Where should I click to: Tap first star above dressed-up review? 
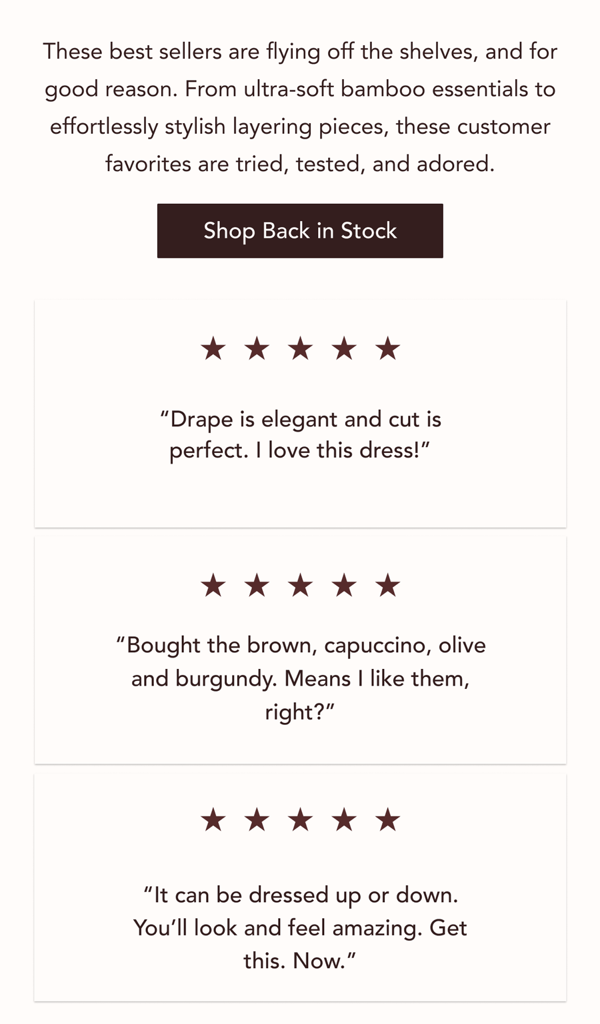tap(213, 820)
